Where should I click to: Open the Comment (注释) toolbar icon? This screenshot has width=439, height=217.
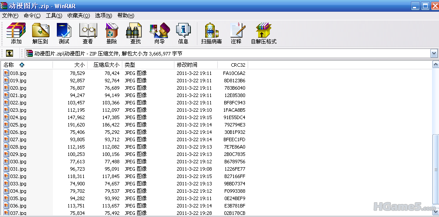click(x=236, y=33)
